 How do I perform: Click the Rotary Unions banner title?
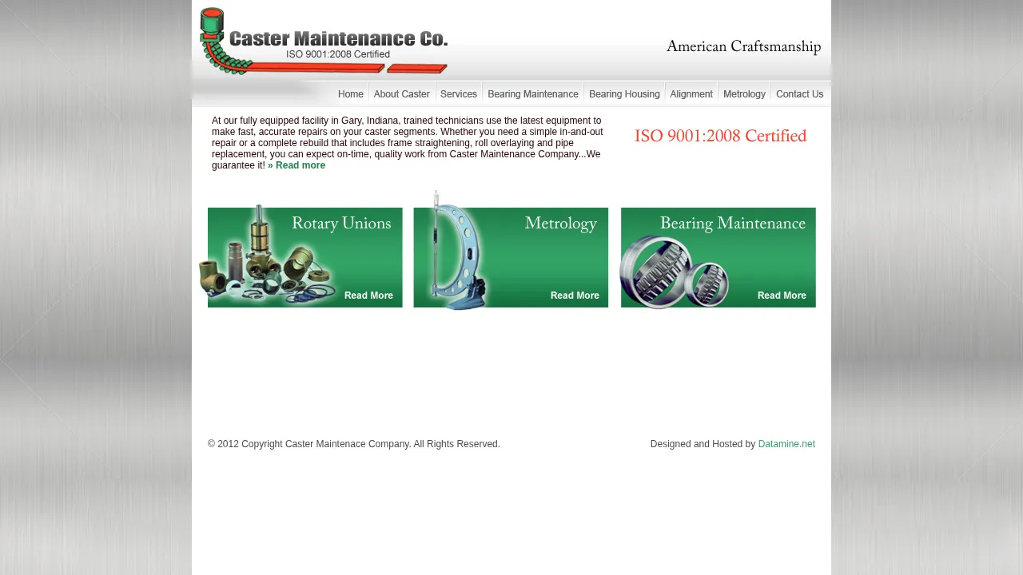tap(341, 224)
